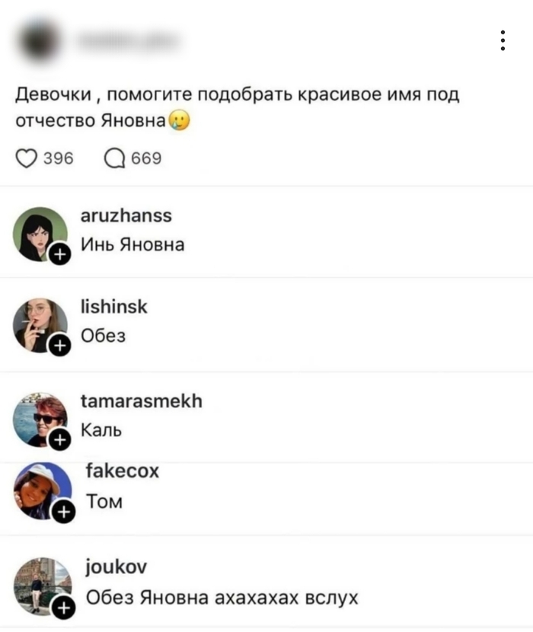Open tamarasmekh profile from username
This screenshot has height=632, width=533.
point(142,401)
